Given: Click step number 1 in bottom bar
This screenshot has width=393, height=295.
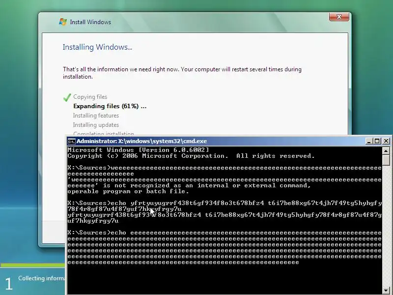Looking at the screenshot, I should [9, 284].
